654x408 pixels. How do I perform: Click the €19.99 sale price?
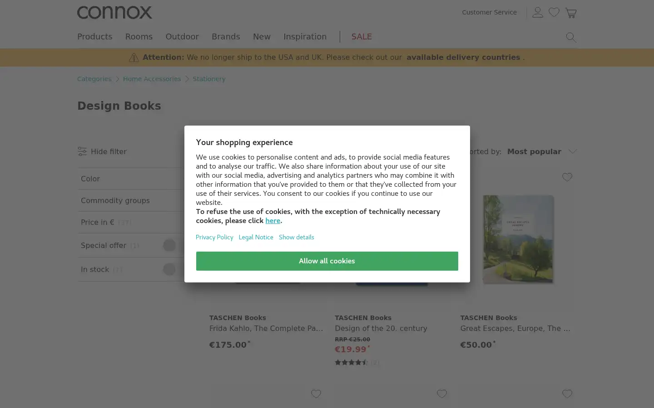351,349
